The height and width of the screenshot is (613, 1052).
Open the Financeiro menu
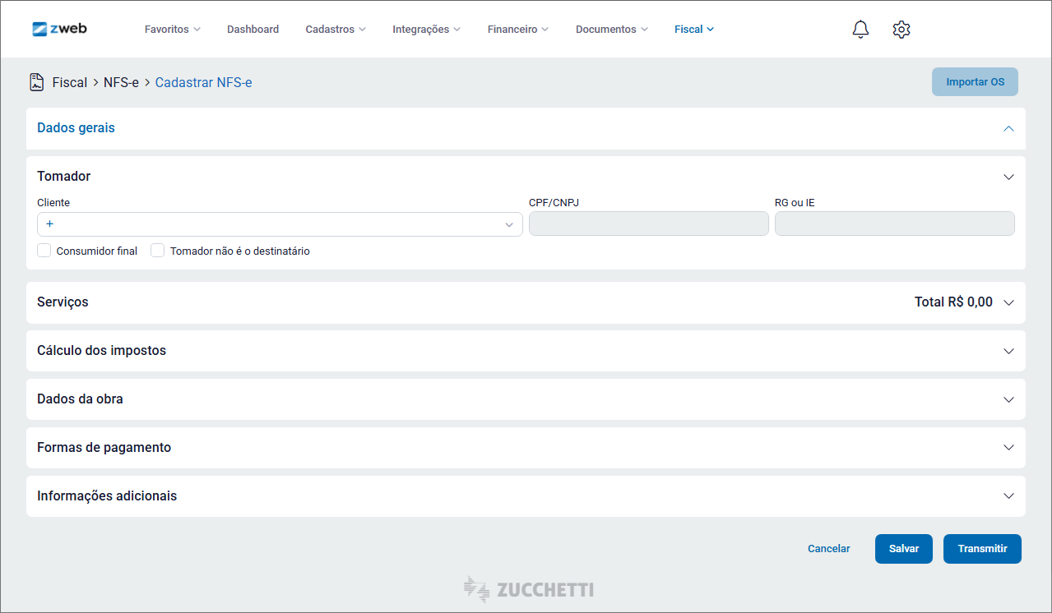pos(517,30)
